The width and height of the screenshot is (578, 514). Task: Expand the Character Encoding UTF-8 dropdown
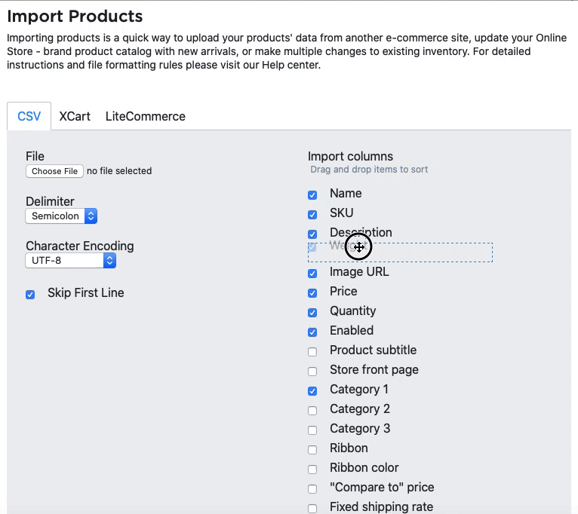[x=71, y=261]
